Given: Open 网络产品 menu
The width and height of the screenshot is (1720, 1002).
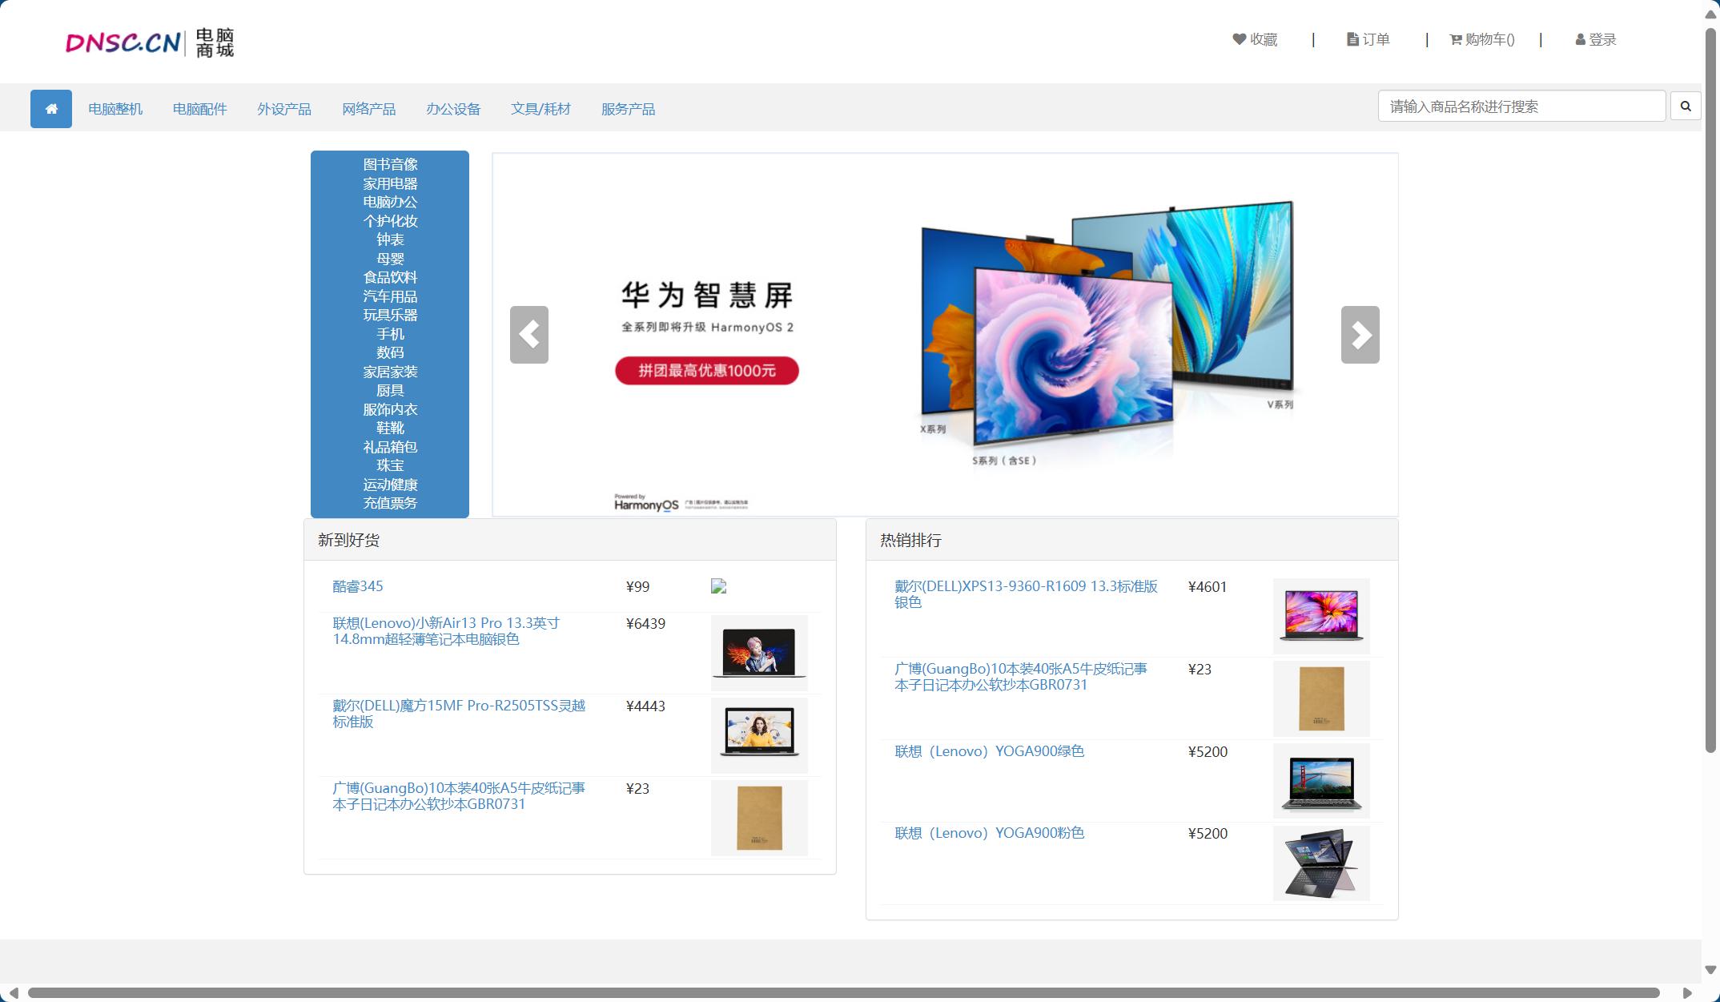Looking at the screenshot, I should (x=369, y=109).
